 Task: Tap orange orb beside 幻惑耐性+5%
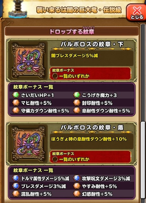pyautogui.click(x=77, y=194)
